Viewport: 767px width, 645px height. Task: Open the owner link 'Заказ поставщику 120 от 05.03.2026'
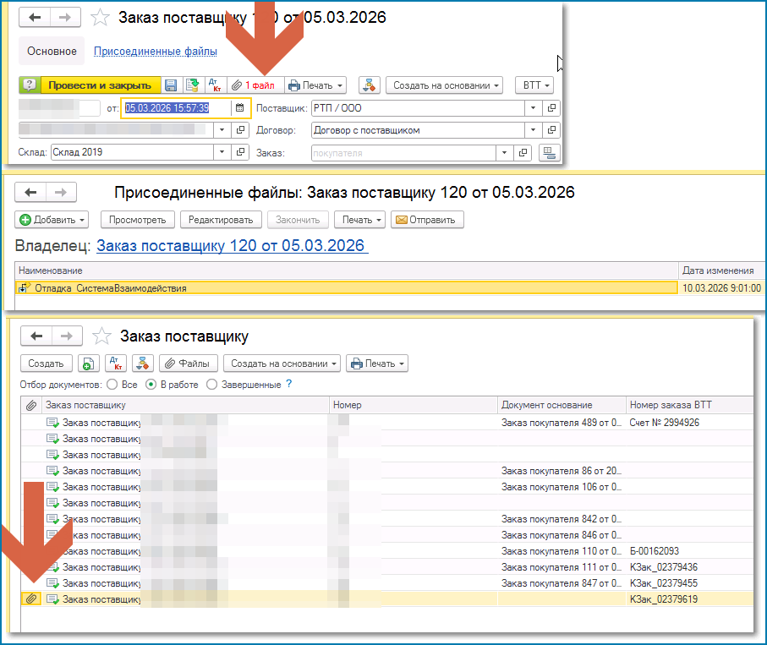pos(232,246)
